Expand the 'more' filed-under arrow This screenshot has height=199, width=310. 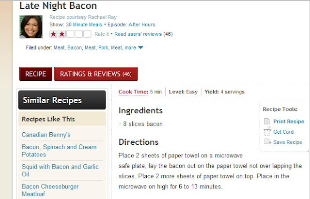coord(140,47)
